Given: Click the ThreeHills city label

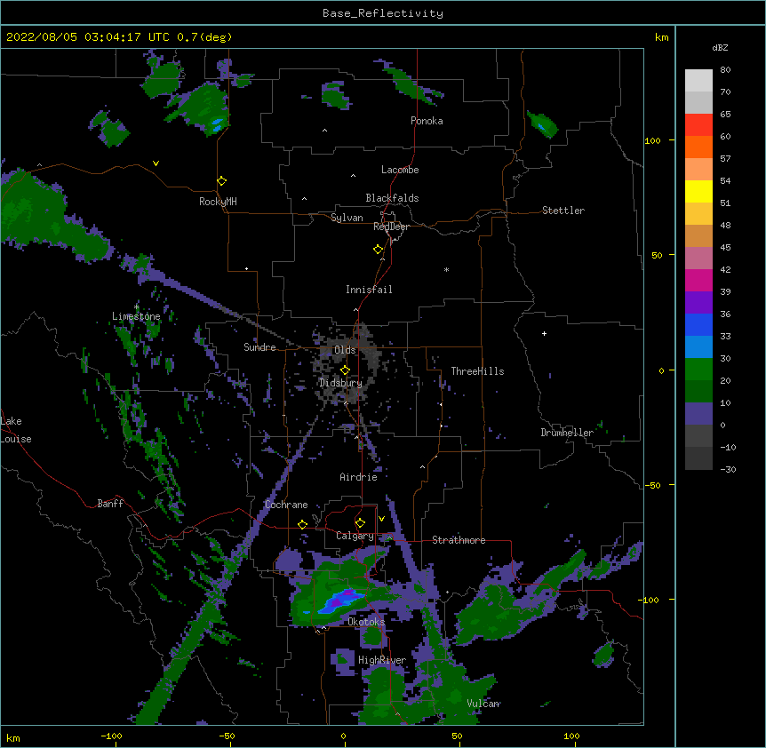Looking at the screenshot, I should (x=477, y=371).
